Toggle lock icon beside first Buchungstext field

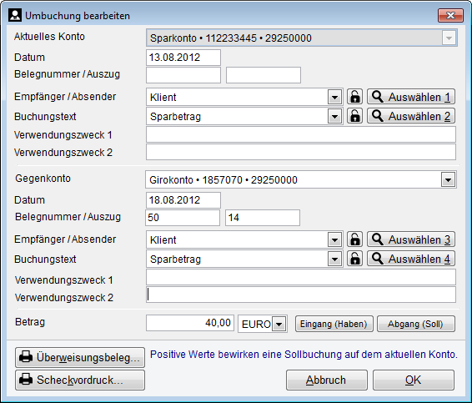(355, 116)
